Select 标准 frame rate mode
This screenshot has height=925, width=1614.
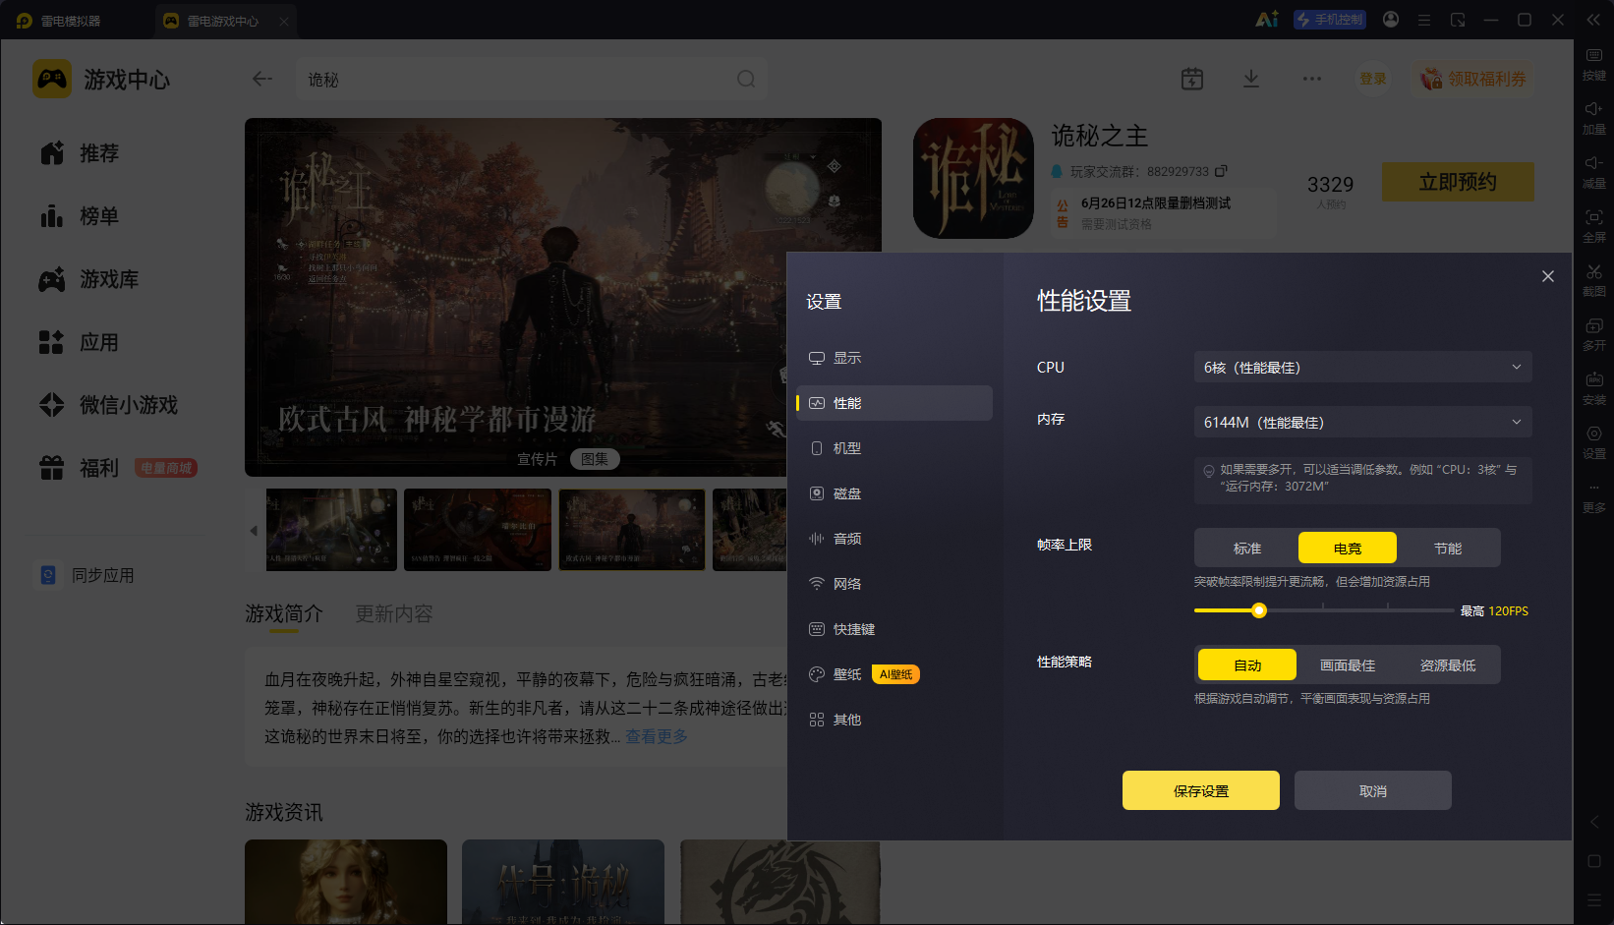pos(1247,549)
